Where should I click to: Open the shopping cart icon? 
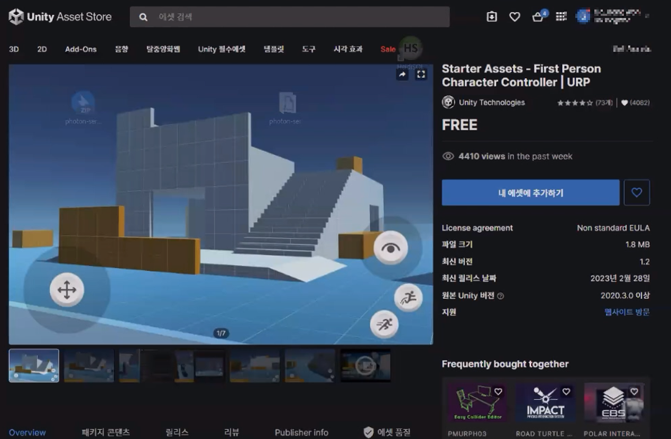pyautogui.click(x=538, y=17)
